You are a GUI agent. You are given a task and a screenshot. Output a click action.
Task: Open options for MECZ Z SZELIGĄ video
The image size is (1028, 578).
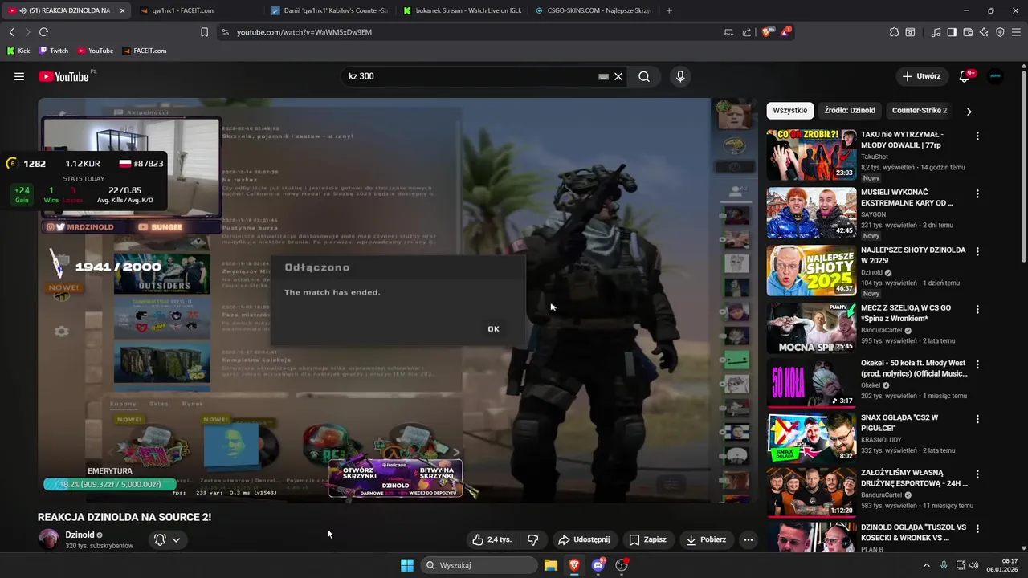tap(977, 309)
